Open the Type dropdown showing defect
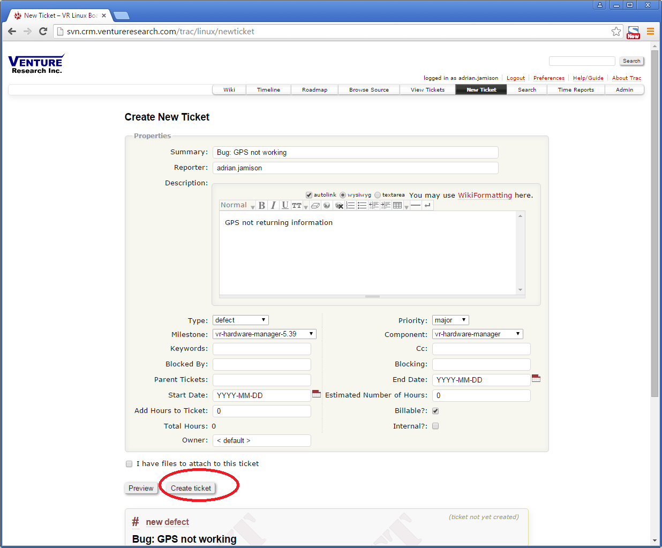 click(240, 320)
